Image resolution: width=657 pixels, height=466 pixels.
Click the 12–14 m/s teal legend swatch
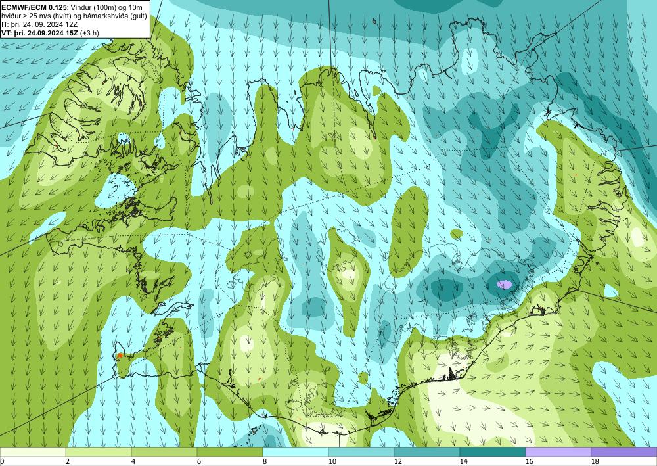tap(426, 452)
